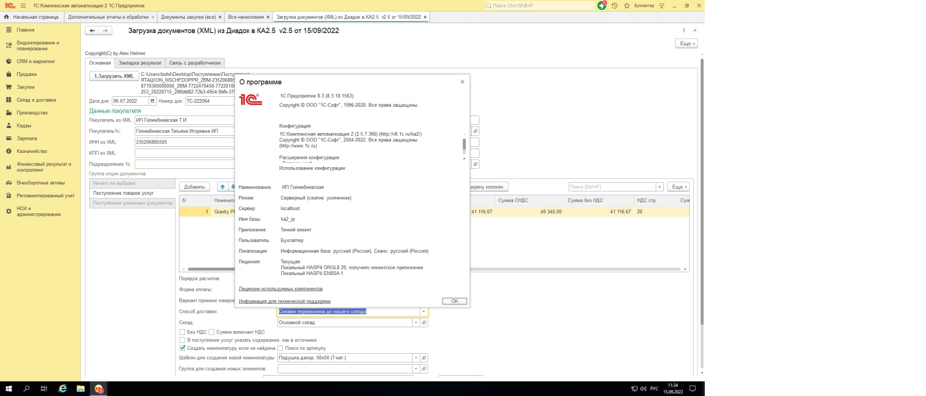Expand Группа для создания новых элементов dropdown
This screenshot has height=396, width=926.
coord(416,369)
